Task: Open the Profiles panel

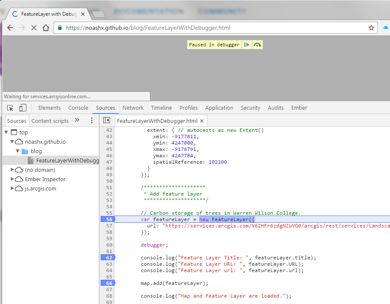Action: [x=189, y=108]
